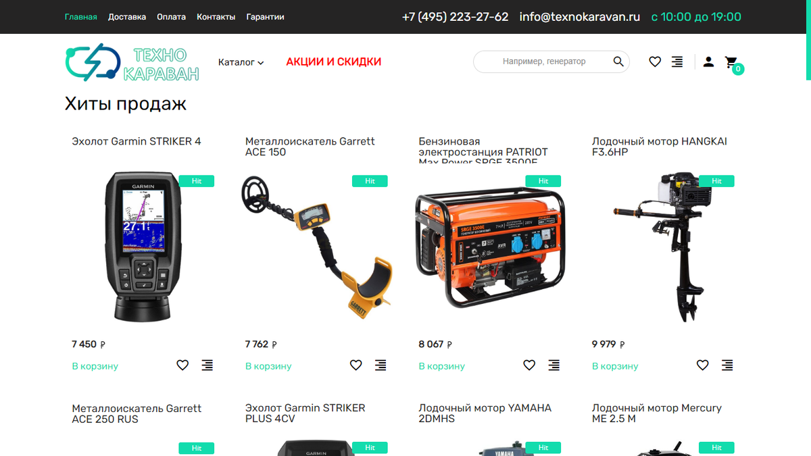811x456 pixels.
Task: Click the search magnifier icon
Action: 618,61
